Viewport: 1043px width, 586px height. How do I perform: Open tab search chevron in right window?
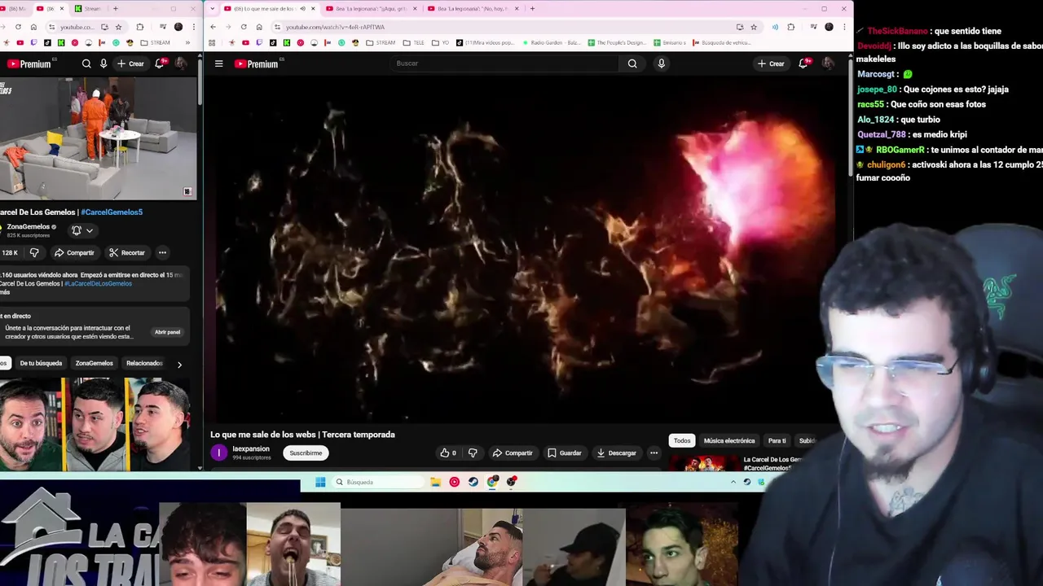coord(212,8)
